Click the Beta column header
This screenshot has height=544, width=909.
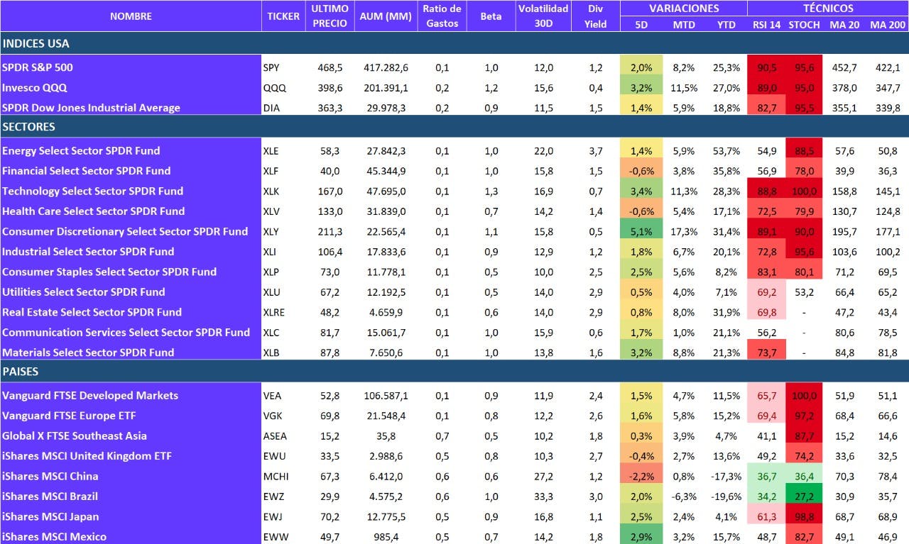coord(491,16)
